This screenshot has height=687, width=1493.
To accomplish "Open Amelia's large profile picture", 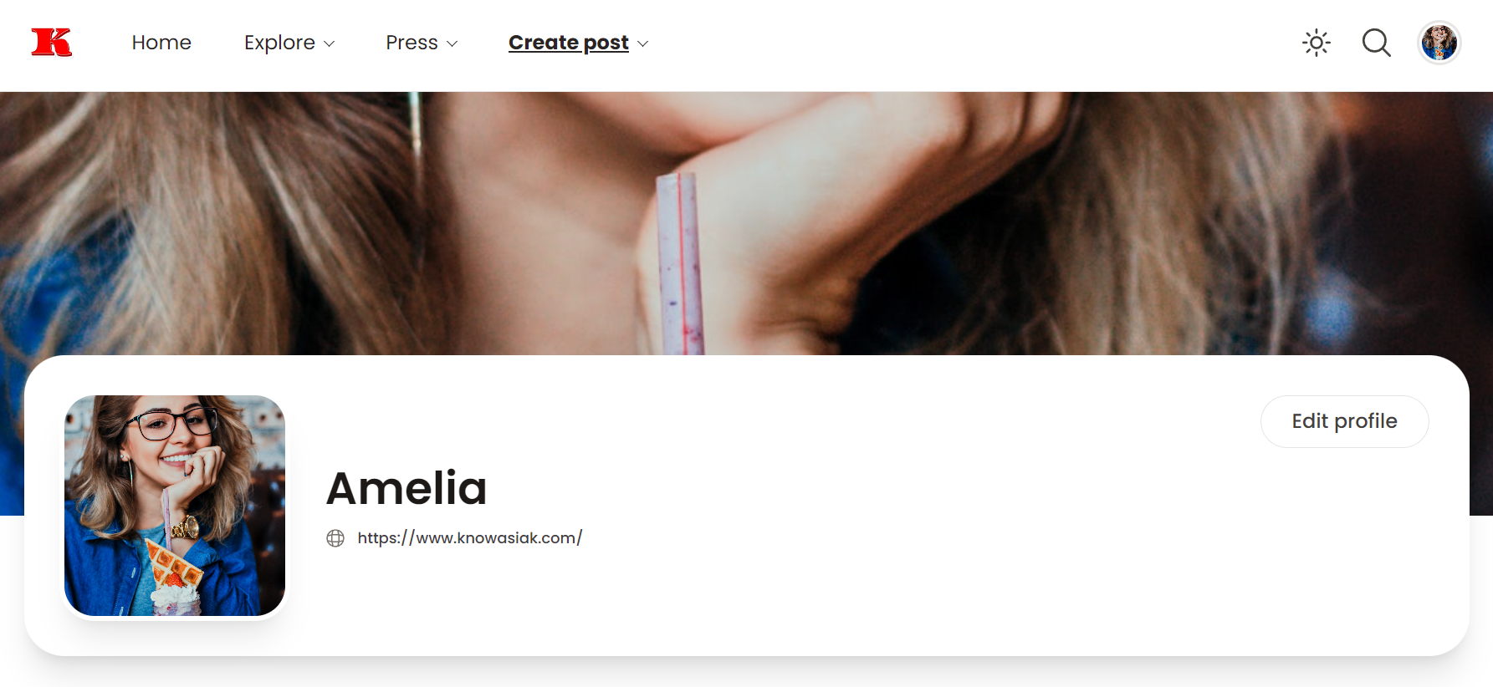I will click(x=175, y=506).
